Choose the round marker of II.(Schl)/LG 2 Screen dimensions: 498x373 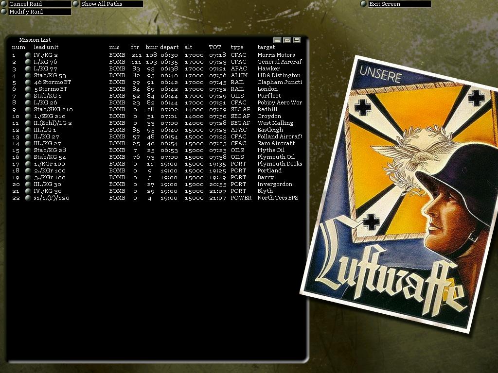(x=28, y=123)
